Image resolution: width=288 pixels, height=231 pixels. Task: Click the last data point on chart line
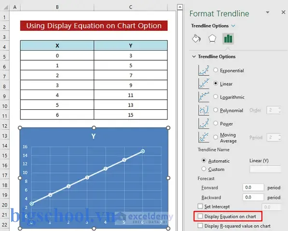click(143, 151)
